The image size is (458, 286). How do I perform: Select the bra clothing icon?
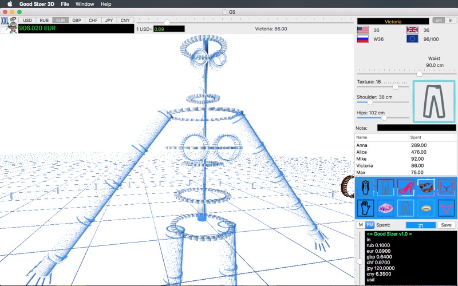tap(446, 187)
